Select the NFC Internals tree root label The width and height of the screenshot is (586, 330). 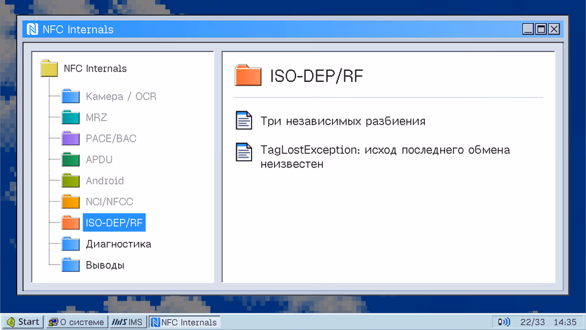click(95, 68)
